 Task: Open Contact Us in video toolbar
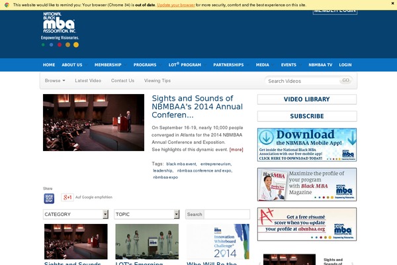pos(122,81)
